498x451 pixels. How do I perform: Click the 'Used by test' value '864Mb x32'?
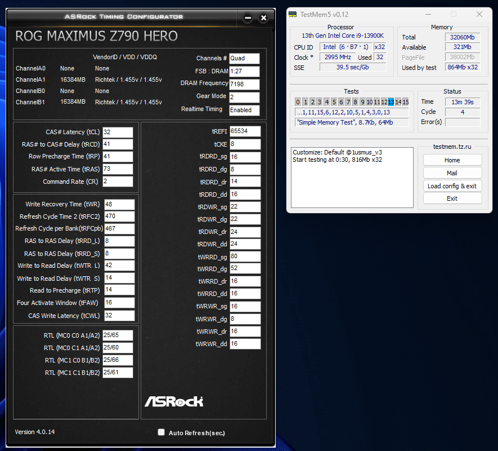click(463, 67)
